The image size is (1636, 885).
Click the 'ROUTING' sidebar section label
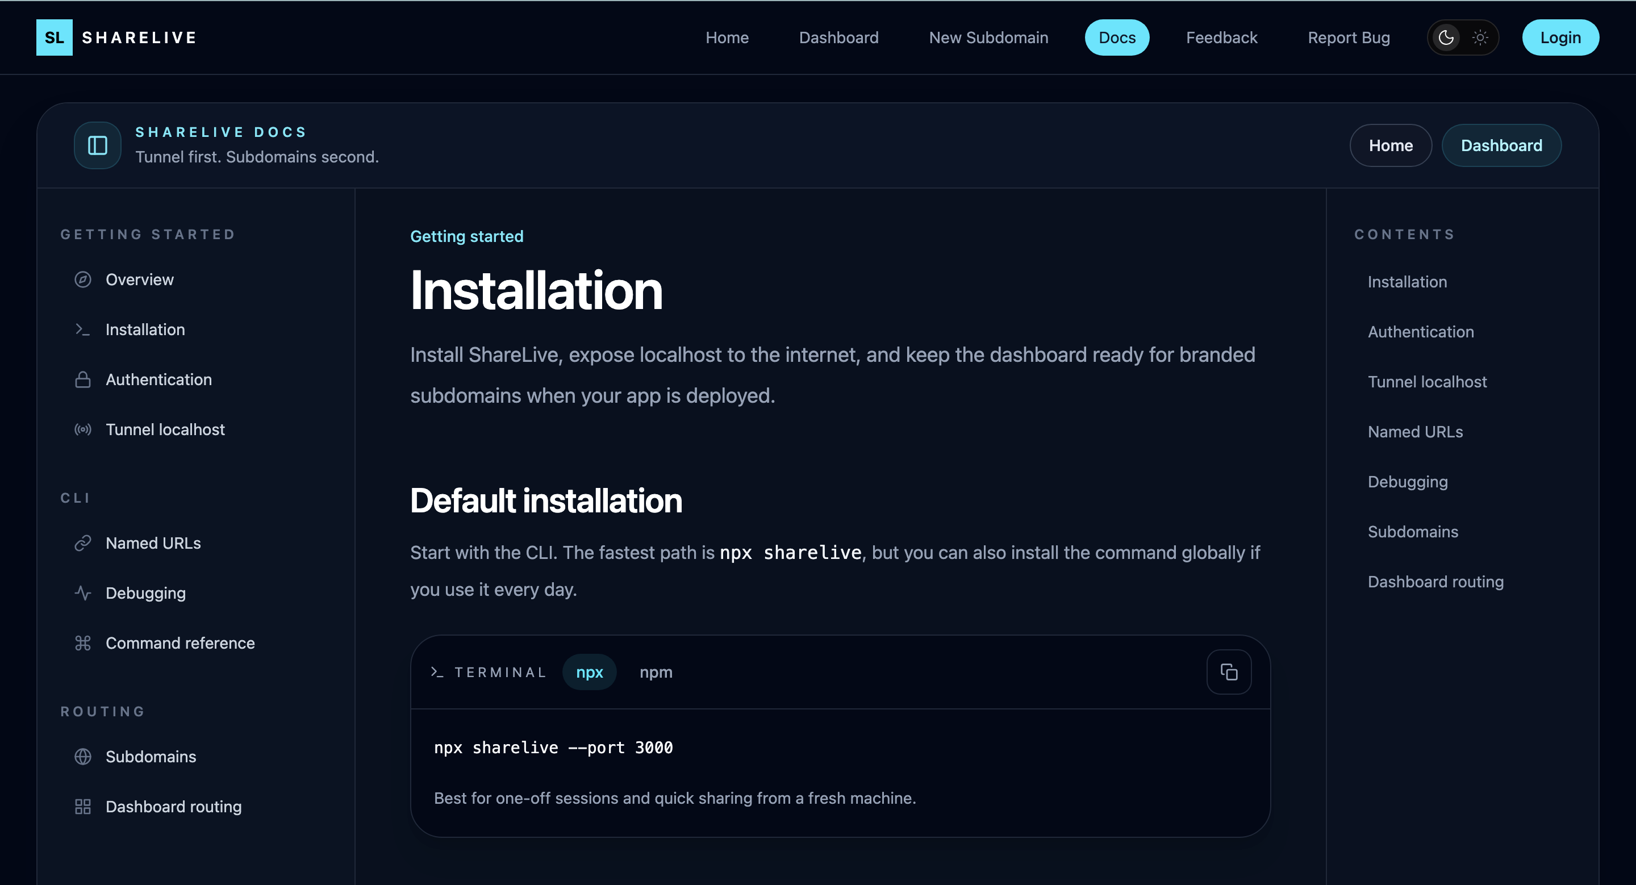tap(103, 712)
